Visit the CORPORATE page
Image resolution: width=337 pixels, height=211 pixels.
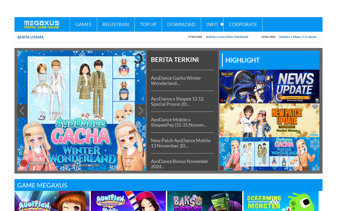click(243, 24)
